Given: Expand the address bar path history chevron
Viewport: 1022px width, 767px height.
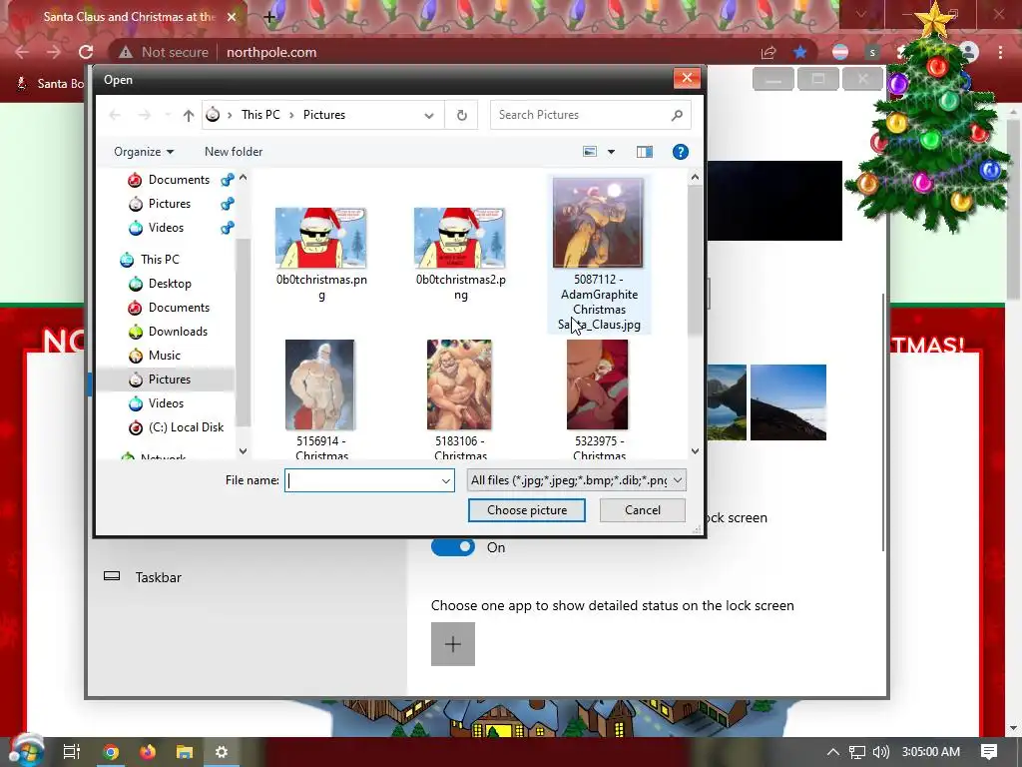Looking at the screenshot, I should 429,116.
